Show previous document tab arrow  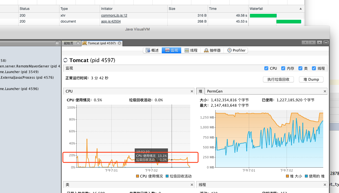305,43
